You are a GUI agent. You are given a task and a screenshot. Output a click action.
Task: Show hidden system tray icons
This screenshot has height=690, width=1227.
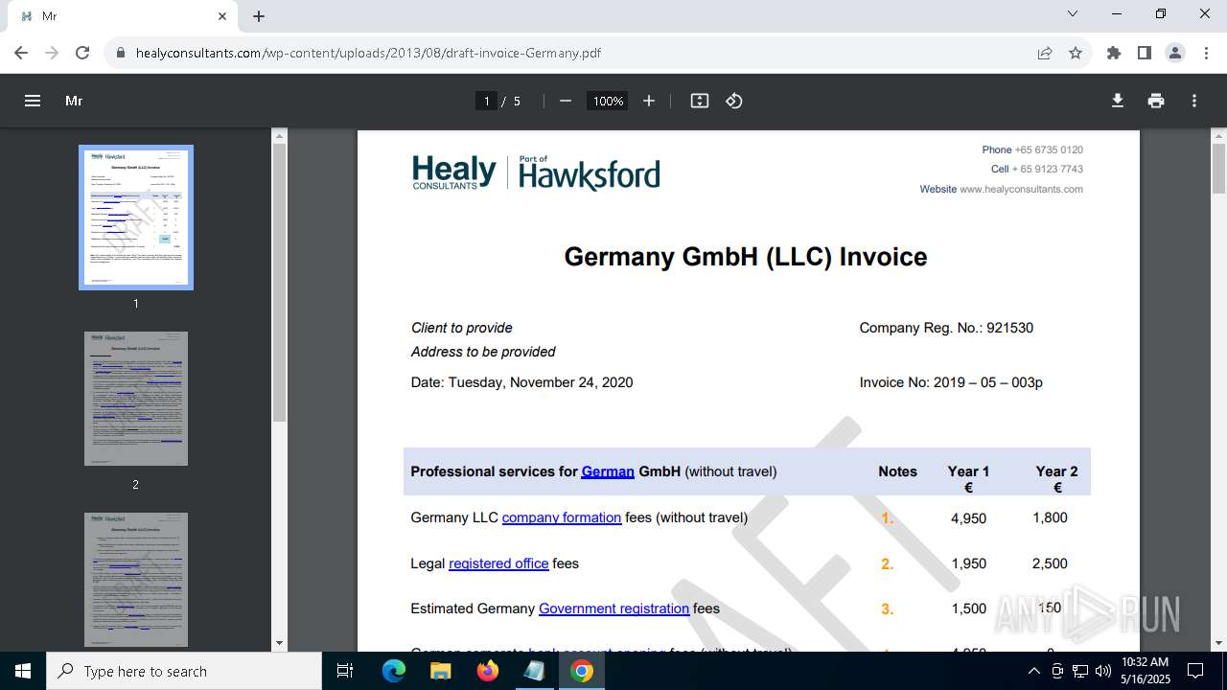pos(1033,671)
